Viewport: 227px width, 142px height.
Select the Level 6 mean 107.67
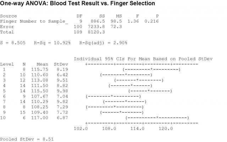click(42, 96)
